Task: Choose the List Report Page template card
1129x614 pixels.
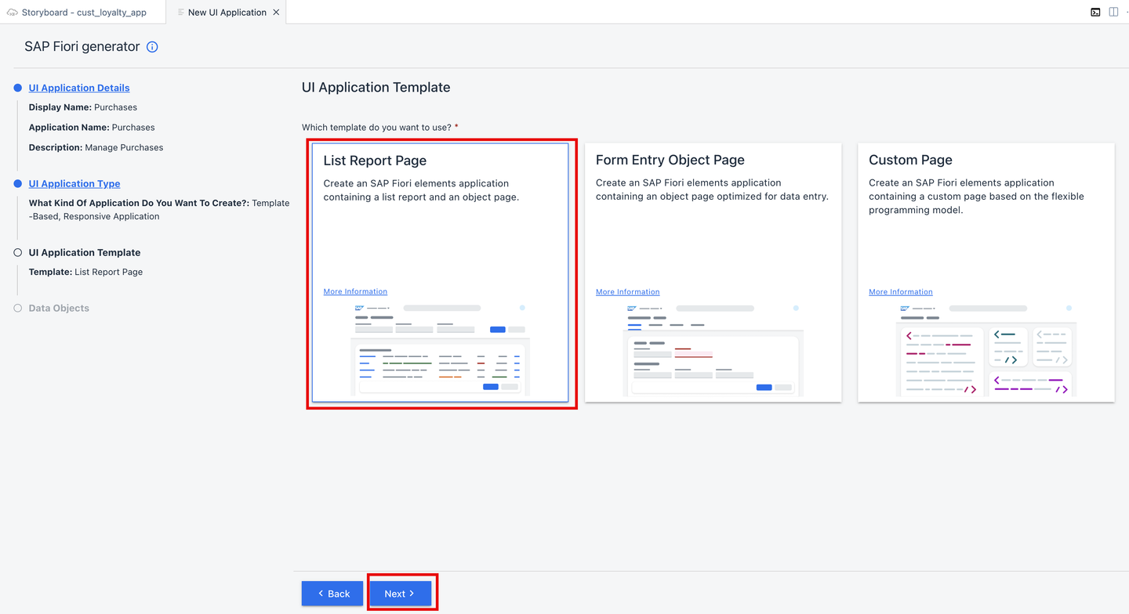Action: (x=441, y=273)
